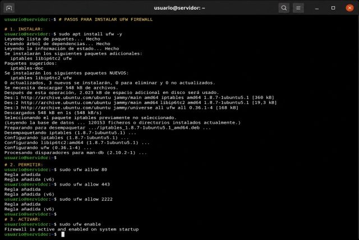
Task: Click the blinking cursor at the last prompt
Action: click(63, 234)
